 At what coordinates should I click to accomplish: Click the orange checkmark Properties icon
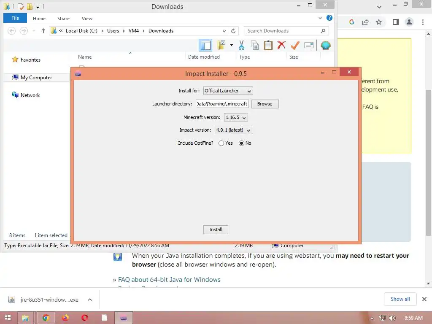[295, 45]
